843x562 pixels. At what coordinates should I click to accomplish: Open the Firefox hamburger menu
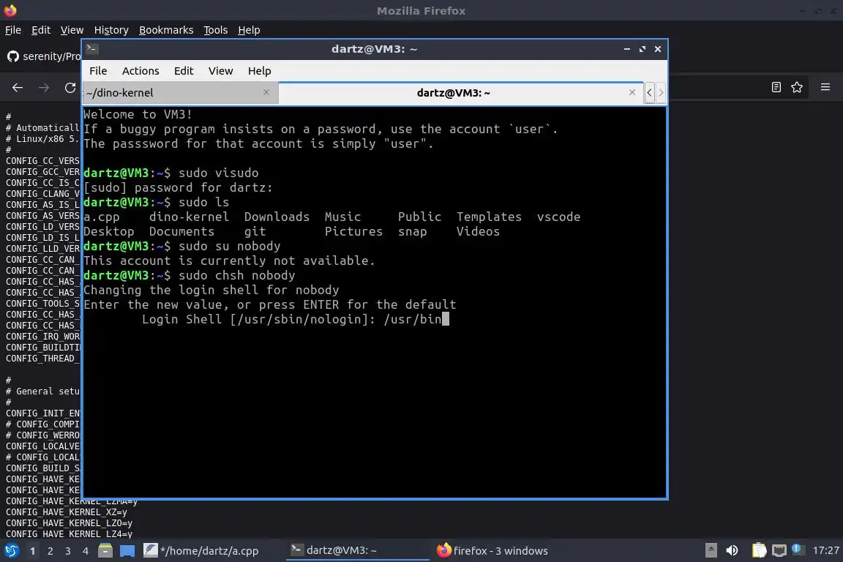[x=825, y=87]
